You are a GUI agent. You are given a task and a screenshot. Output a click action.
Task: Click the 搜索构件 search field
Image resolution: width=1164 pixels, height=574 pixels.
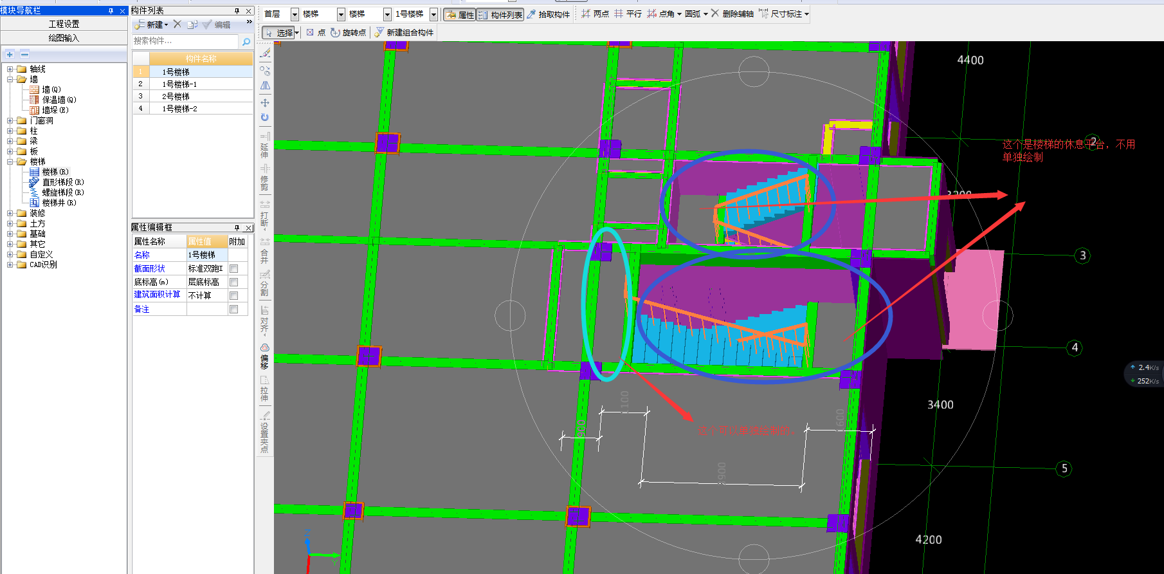click(185, 41)
